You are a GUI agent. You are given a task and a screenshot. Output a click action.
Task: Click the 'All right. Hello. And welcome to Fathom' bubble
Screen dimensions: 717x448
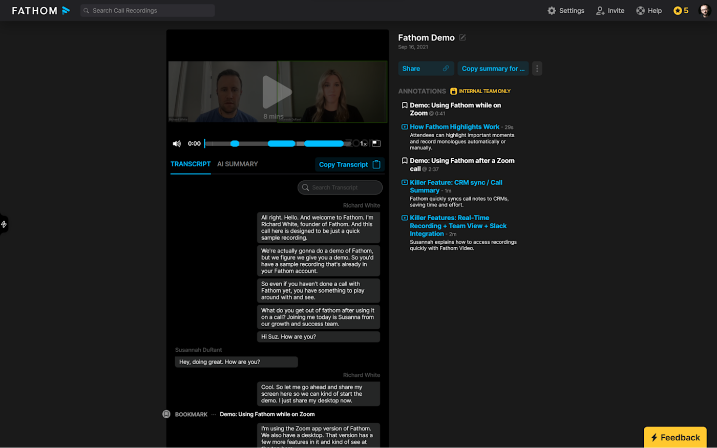click(x=319, y=228)
